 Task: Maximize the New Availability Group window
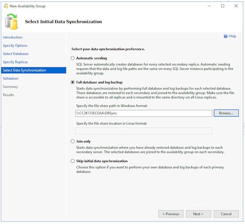223,6
